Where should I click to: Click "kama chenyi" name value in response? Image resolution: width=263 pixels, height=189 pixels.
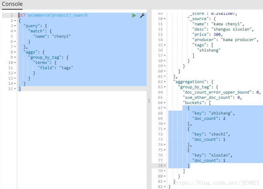[x=226, y=24]
